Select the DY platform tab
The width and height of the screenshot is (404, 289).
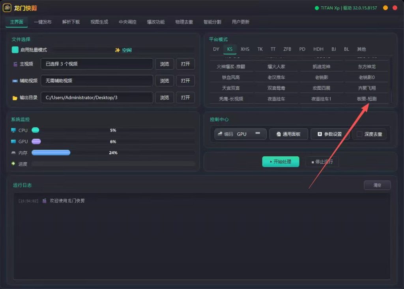click(x=216, y=49)
